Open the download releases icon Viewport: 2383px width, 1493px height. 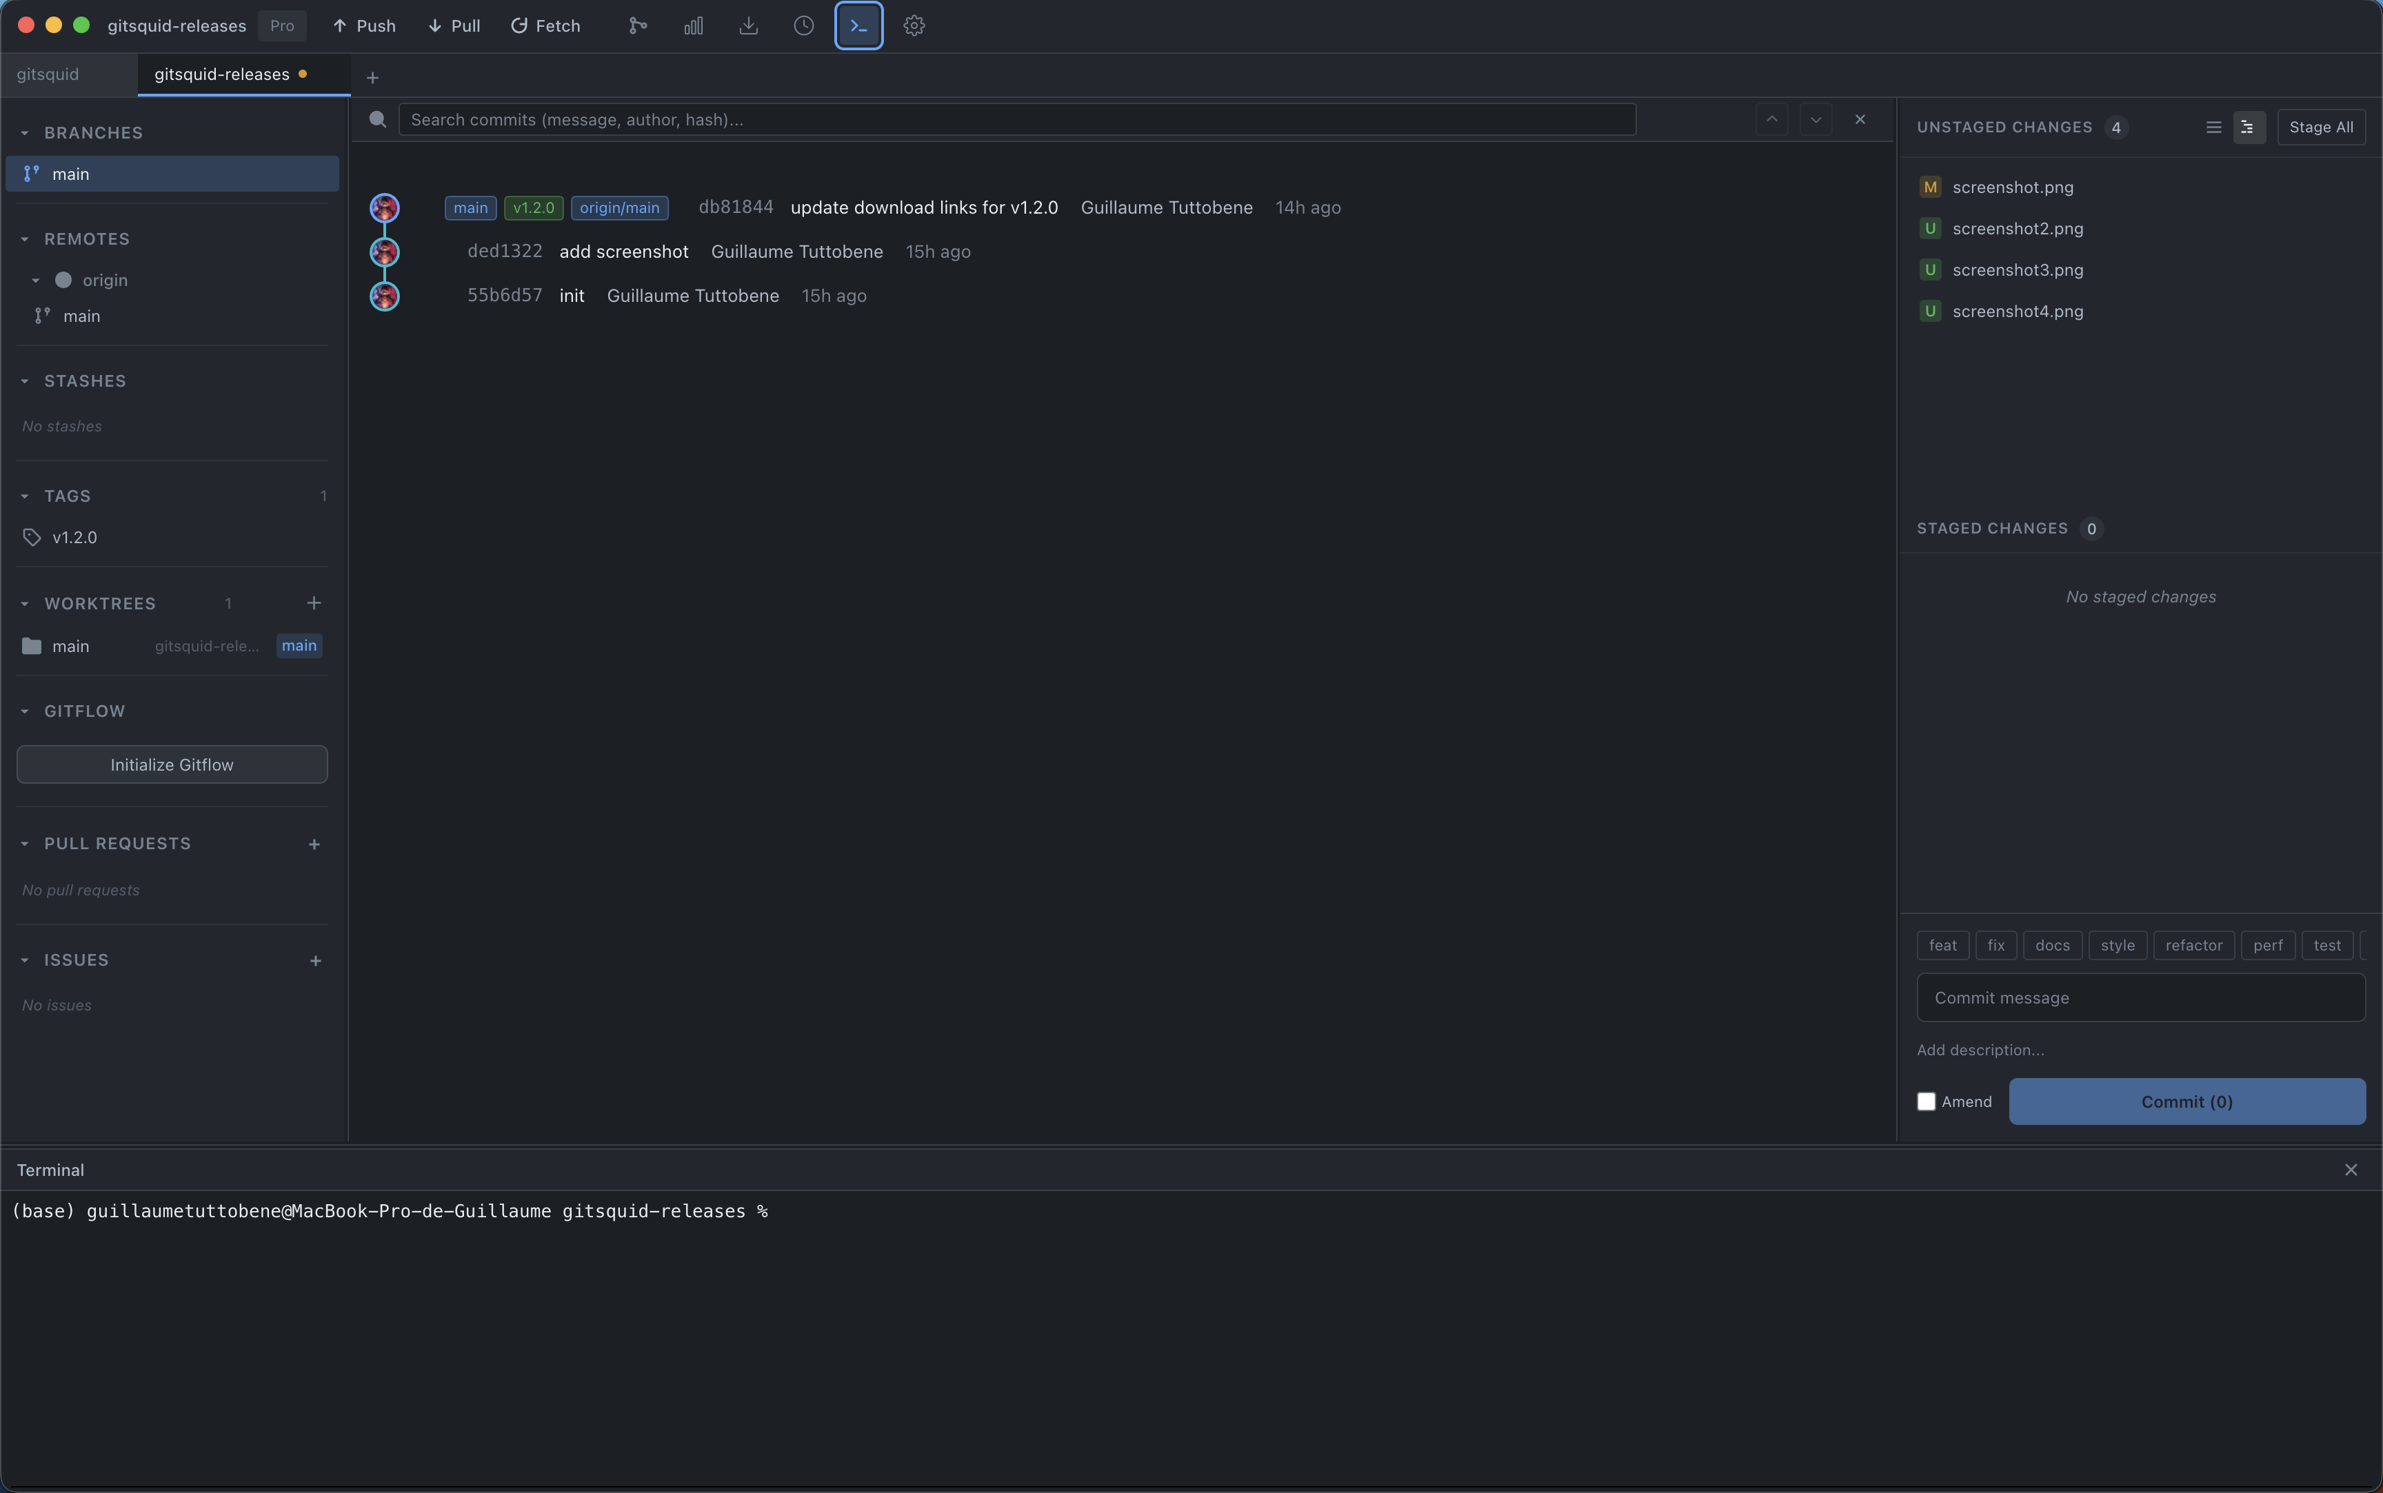pyautogui.click(x=749, y=26)
